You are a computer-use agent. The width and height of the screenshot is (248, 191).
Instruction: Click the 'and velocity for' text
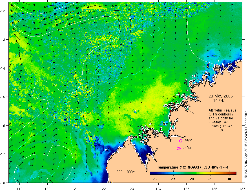tap(221, 118)
